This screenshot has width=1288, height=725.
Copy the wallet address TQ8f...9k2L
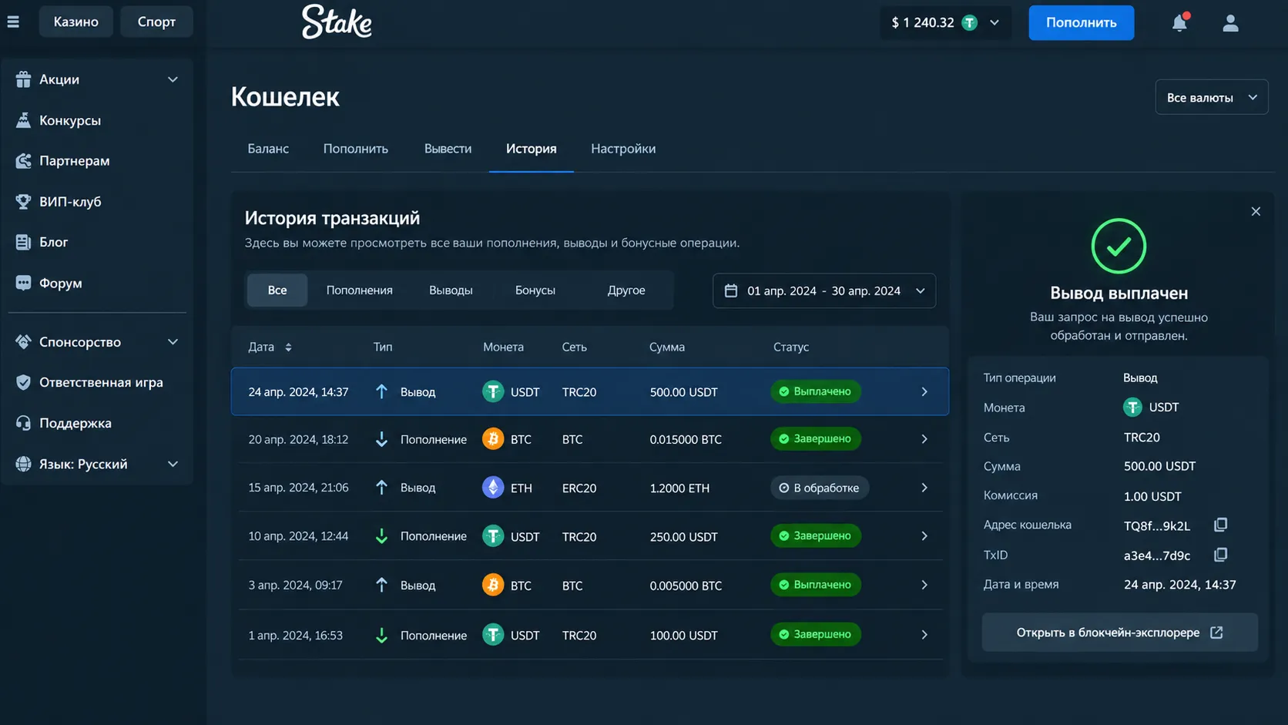click(x=1220, y=525)
